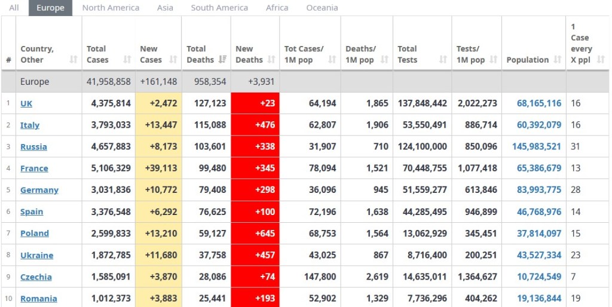Viewport: 612px width, 307px height.
Task: Show the Oceania tab
Action: click(x=322, y=8)
